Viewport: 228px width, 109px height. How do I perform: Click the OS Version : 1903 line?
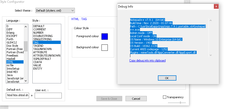coord(141,43)
